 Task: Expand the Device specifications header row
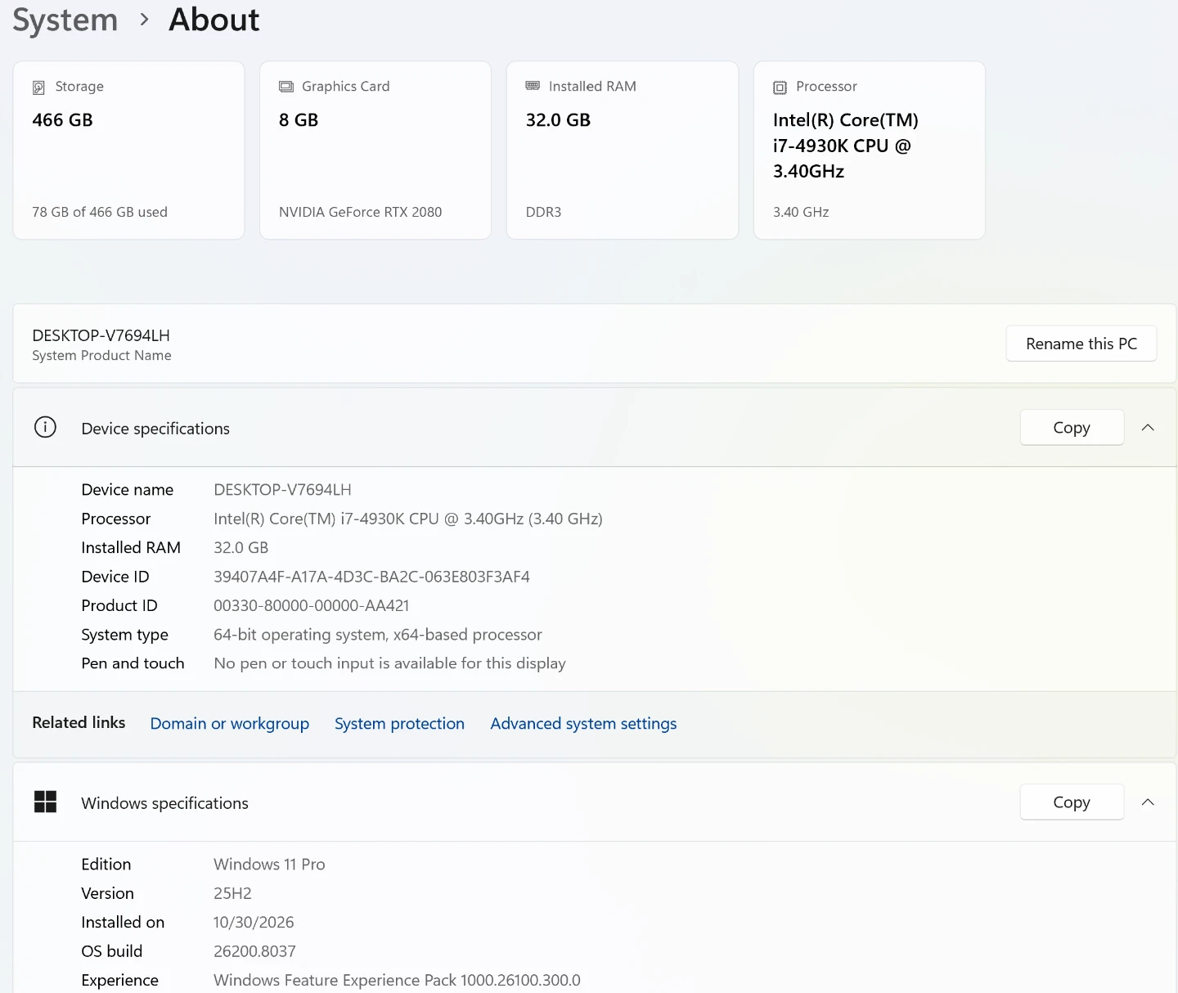click(x=595, y=427)
